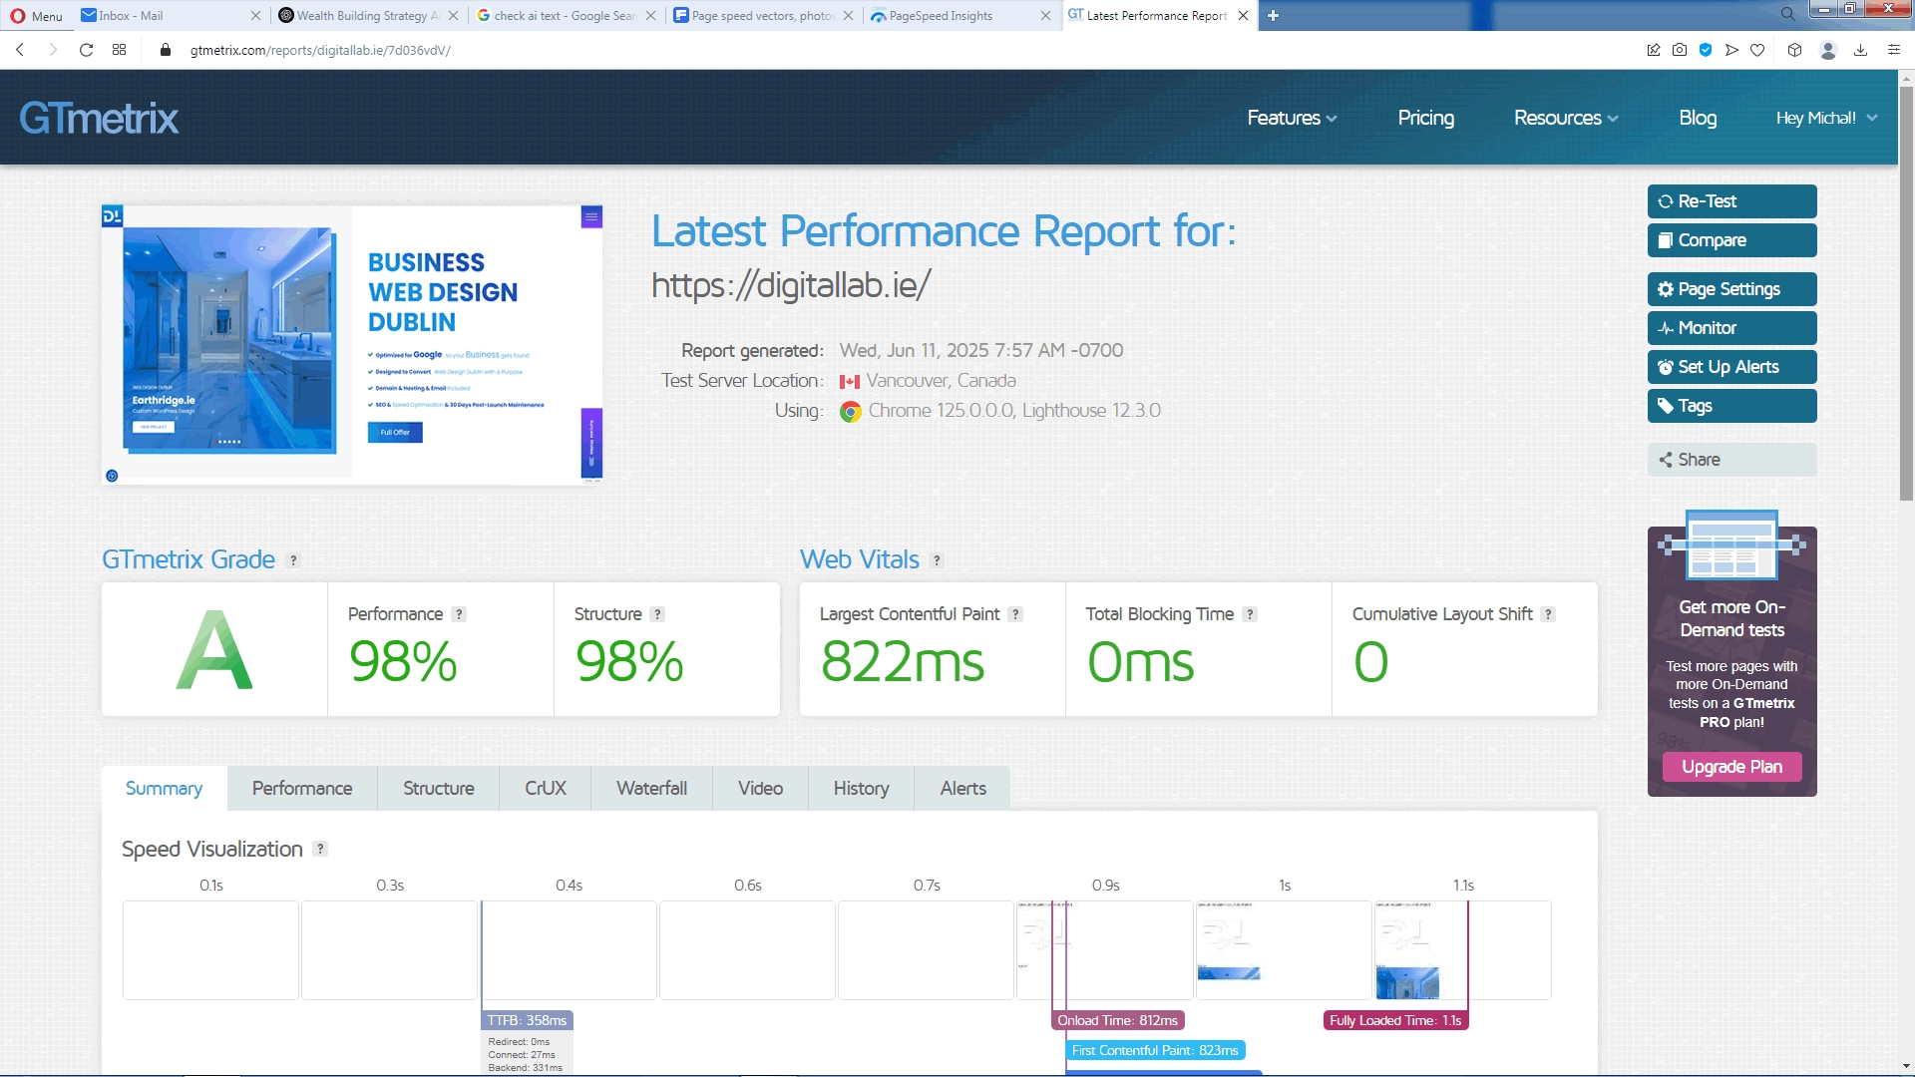Show help for Structure score
The width and height of the screenshot is (1915, 1077).
(x=657, y=614)
